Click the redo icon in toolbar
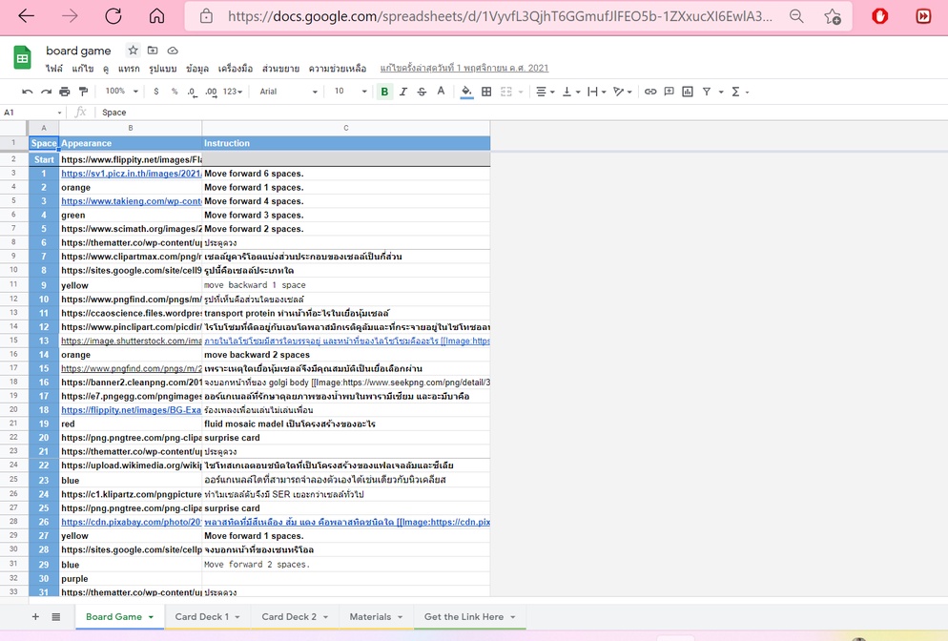The width and height of the screenshot is (948, 641). tap(46, 92)
